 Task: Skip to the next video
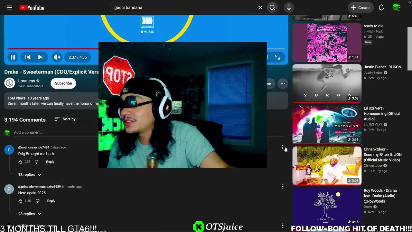pos(41,57)
